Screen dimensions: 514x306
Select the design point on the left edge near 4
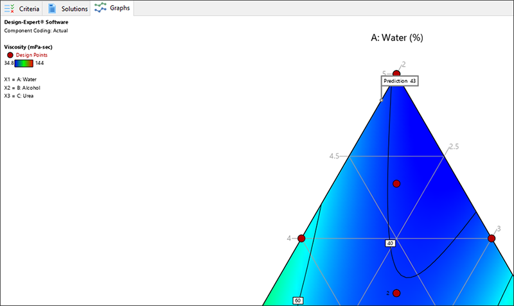[301, 239]
